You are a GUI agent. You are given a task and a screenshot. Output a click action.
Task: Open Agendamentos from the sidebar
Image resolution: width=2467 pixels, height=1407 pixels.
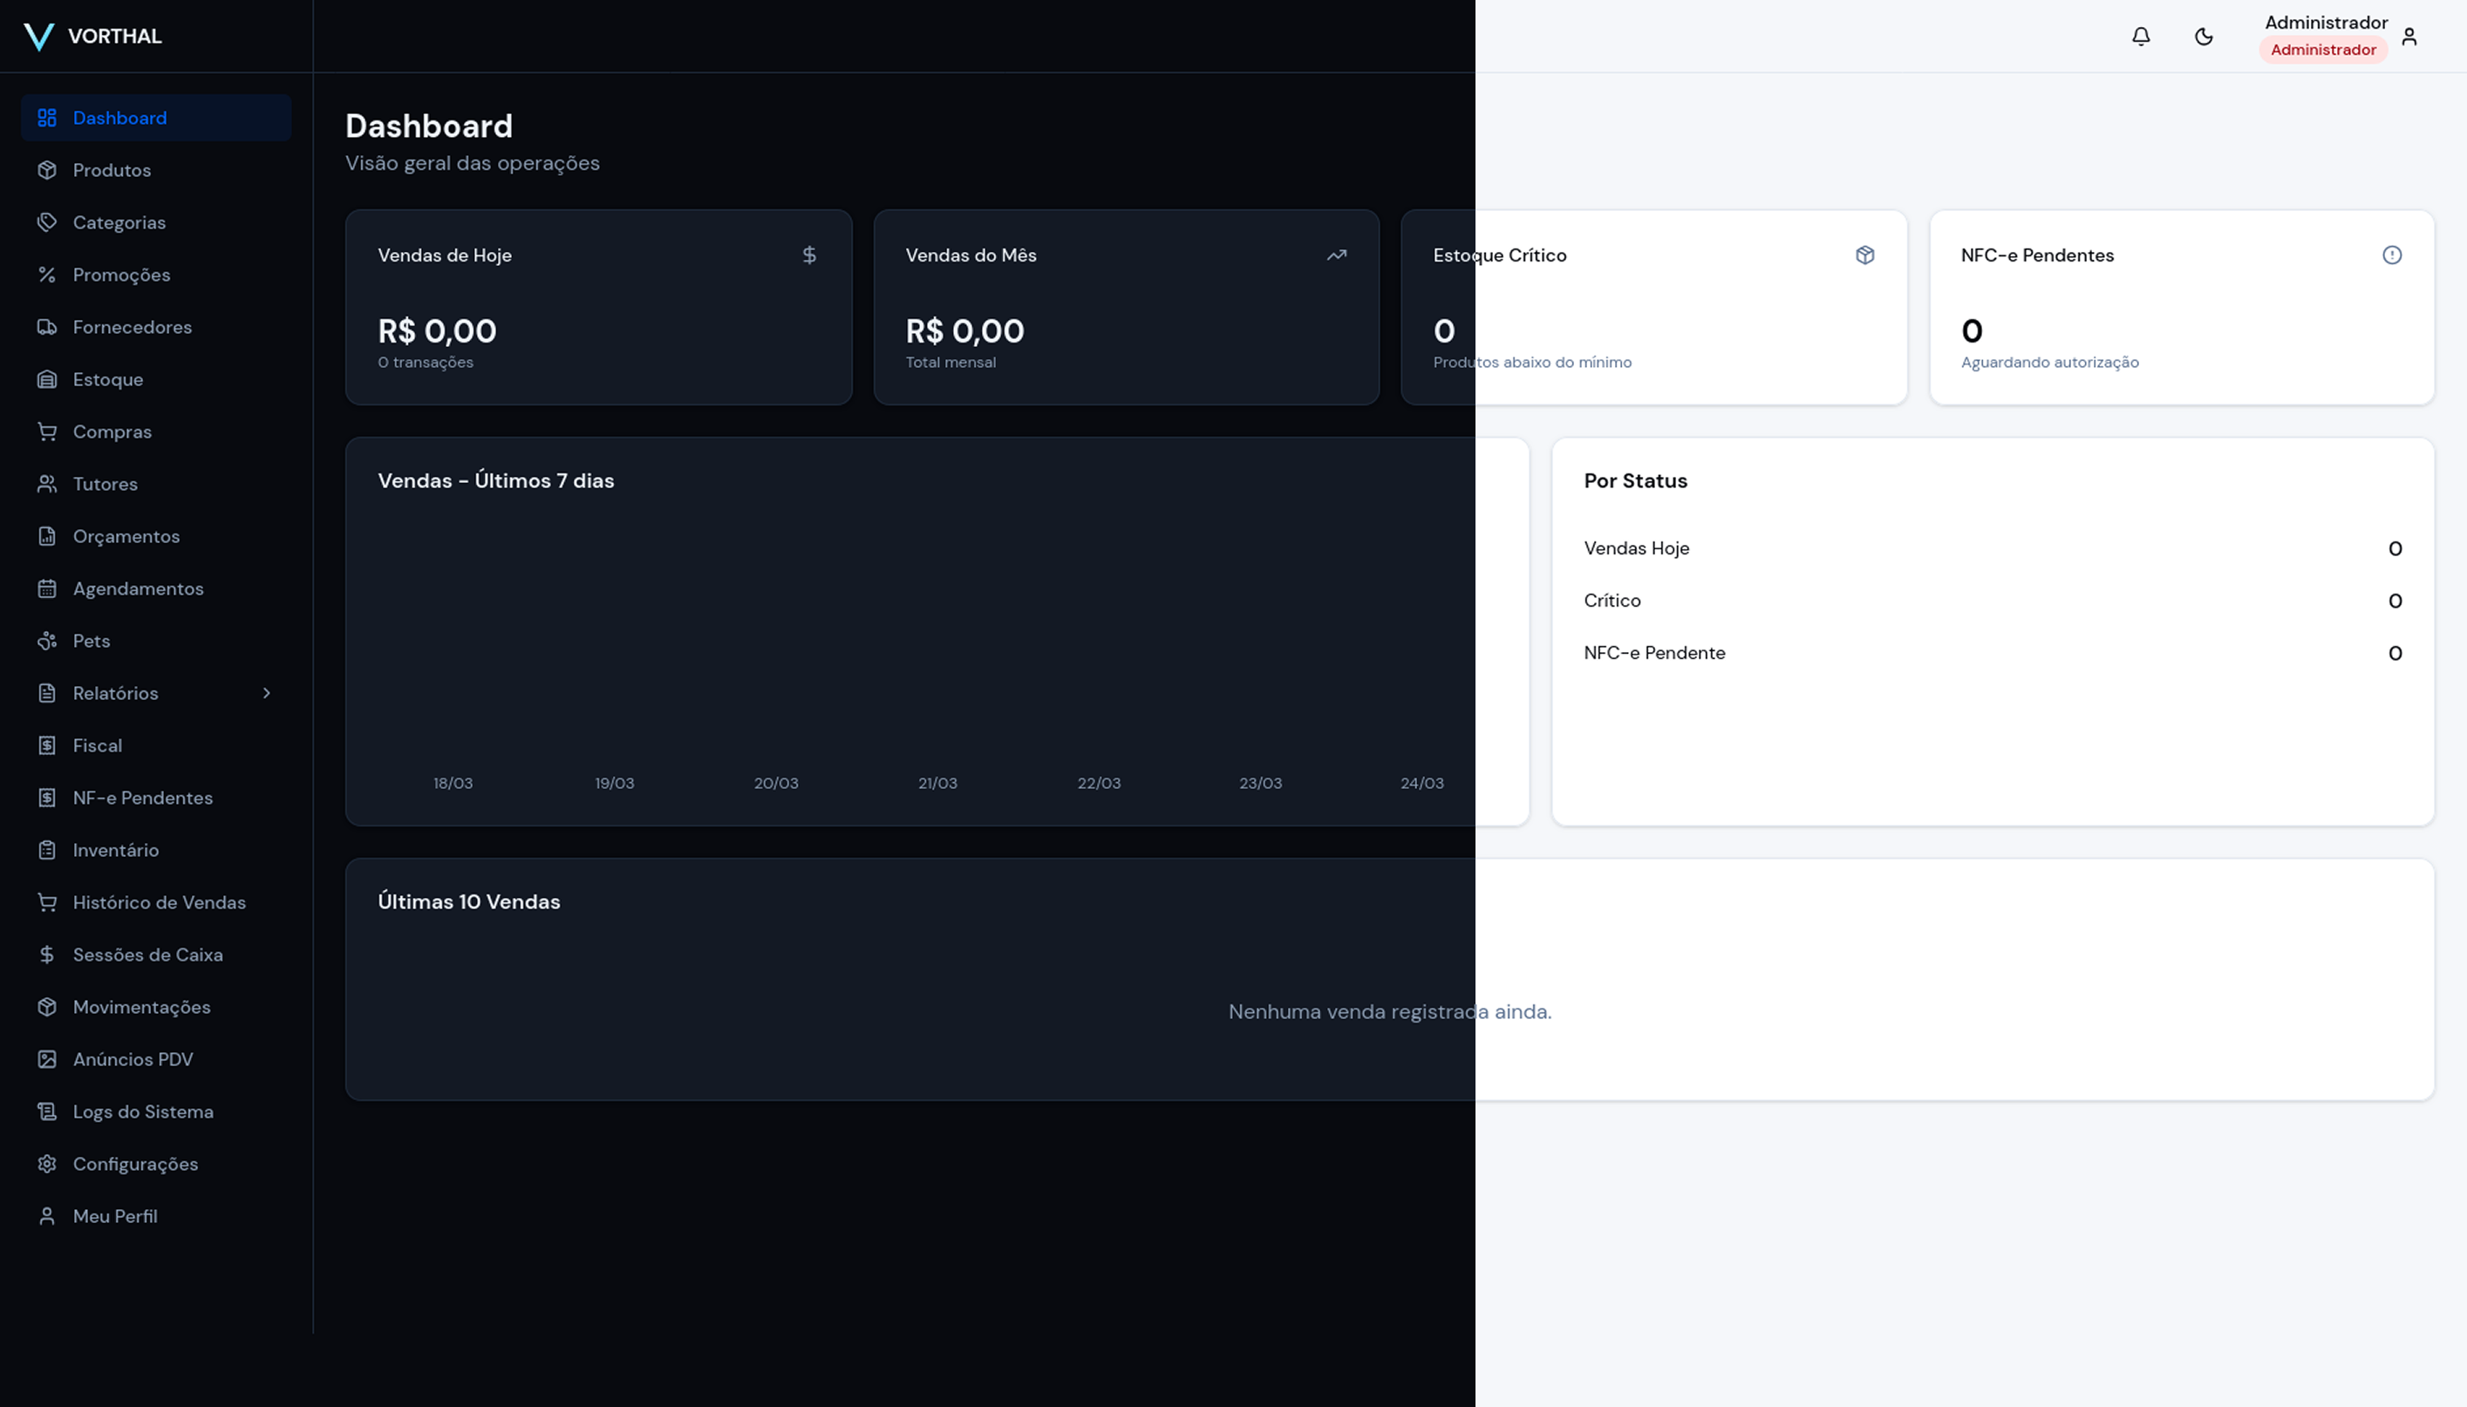139,588
